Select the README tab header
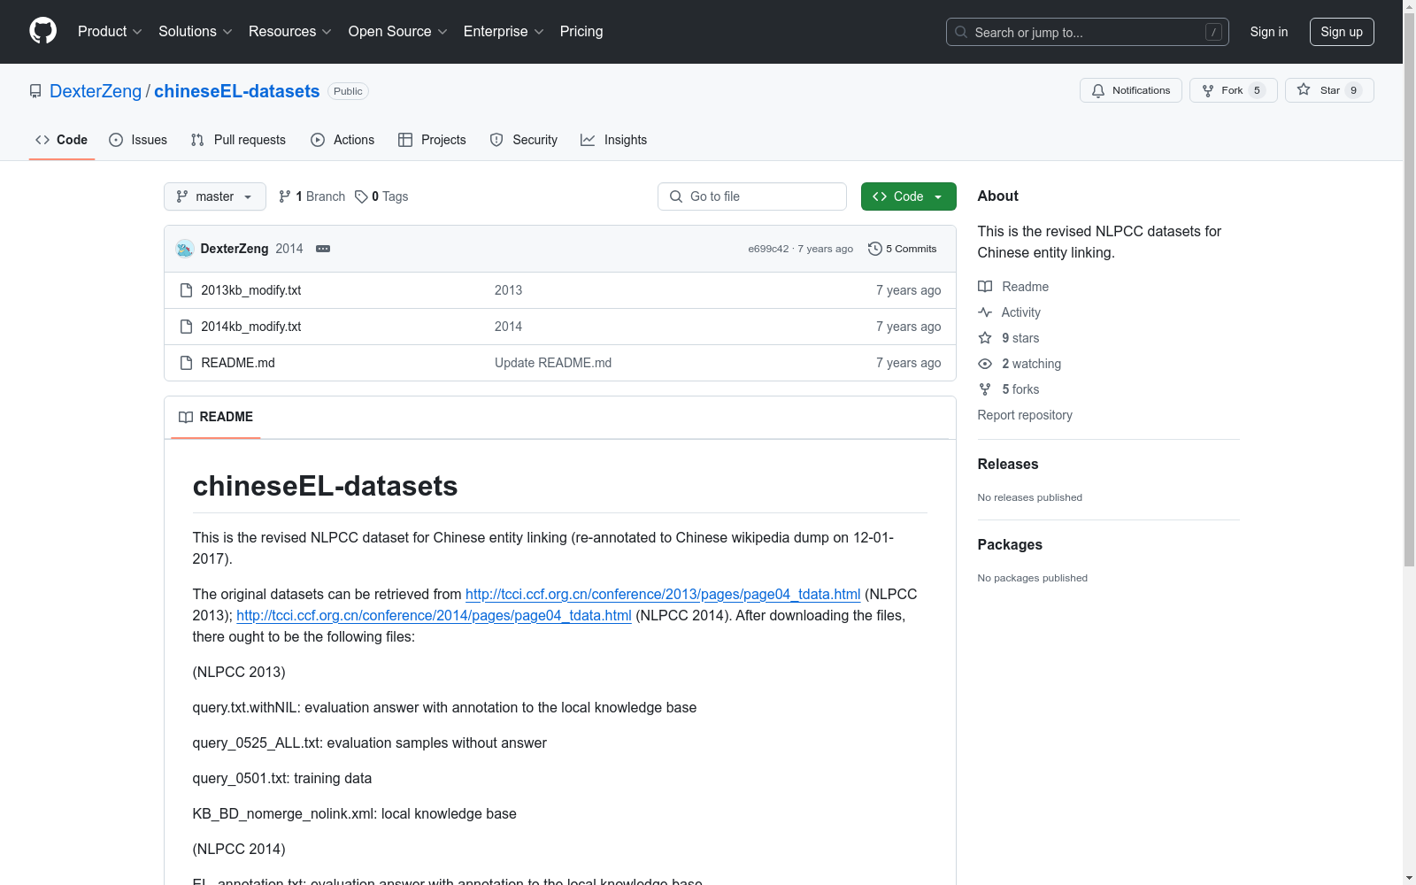 pyautogui.click(x=216, y=417)
